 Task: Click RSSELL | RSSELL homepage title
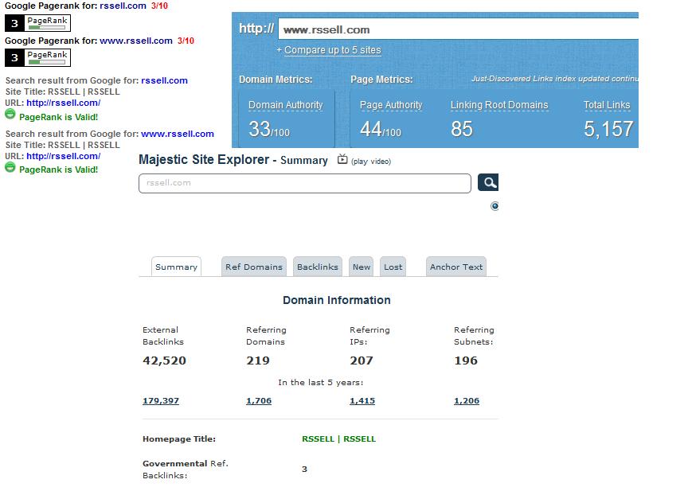coord(338,438)
